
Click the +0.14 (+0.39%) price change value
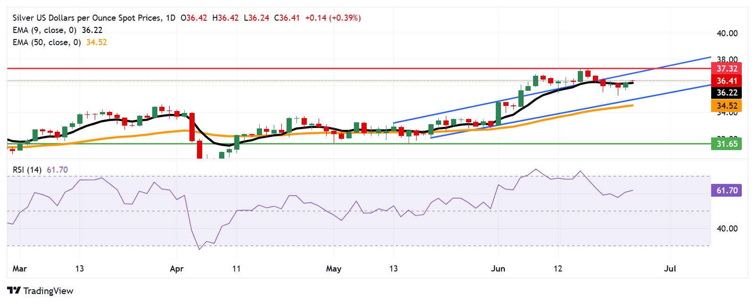pyautogui.click(x=333, y=18)
